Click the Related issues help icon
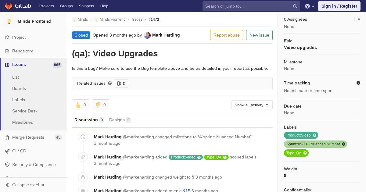 coord(110,83)
